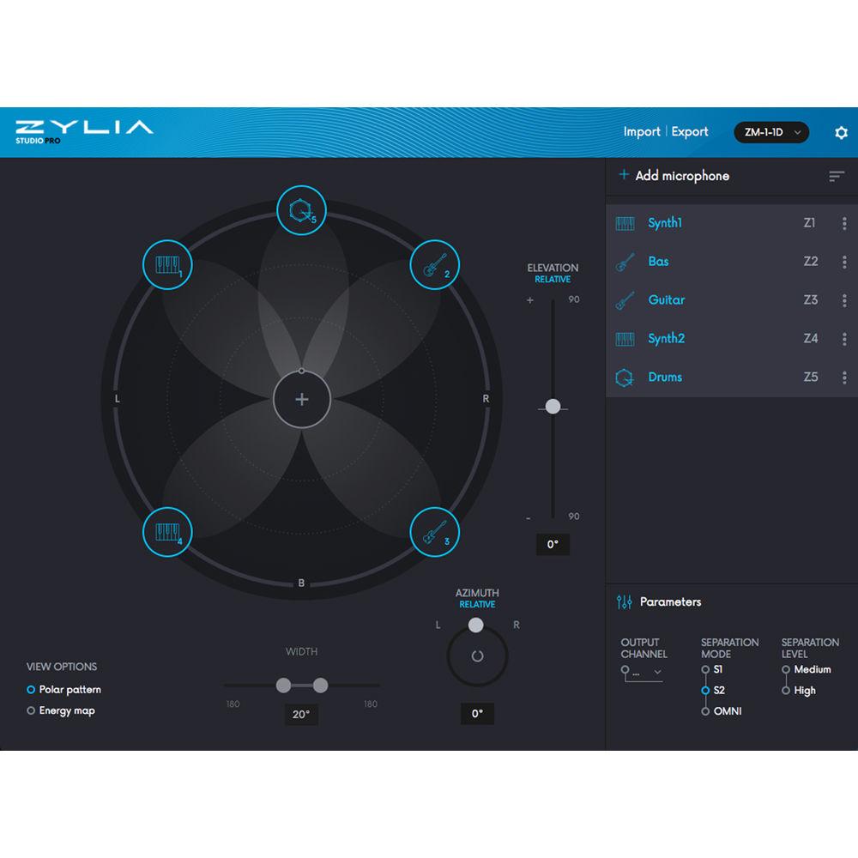Select the OMNI separation mode

point(705,710)
